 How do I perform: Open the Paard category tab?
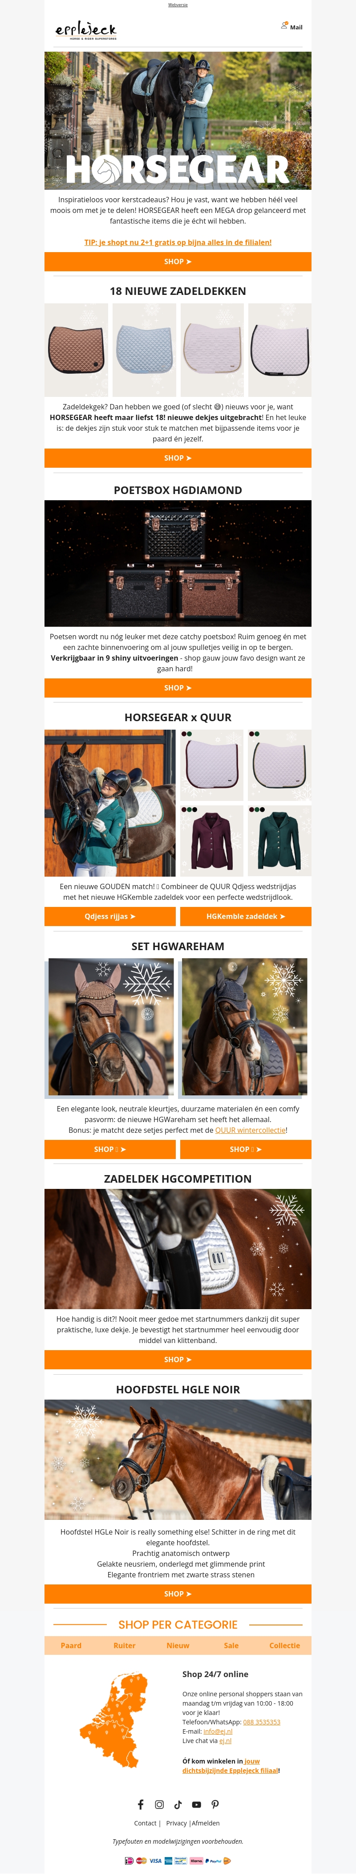[x=71, y=1645]
